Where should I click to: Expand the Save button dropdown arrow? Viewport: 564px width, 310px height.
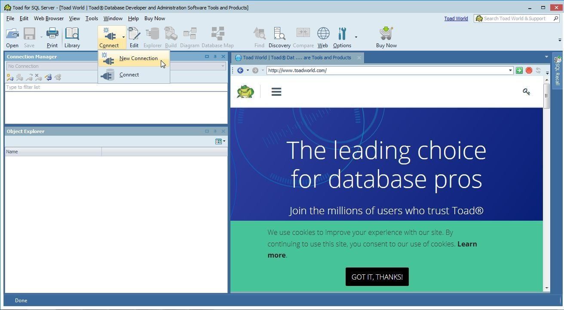click(x=41, y=37)
